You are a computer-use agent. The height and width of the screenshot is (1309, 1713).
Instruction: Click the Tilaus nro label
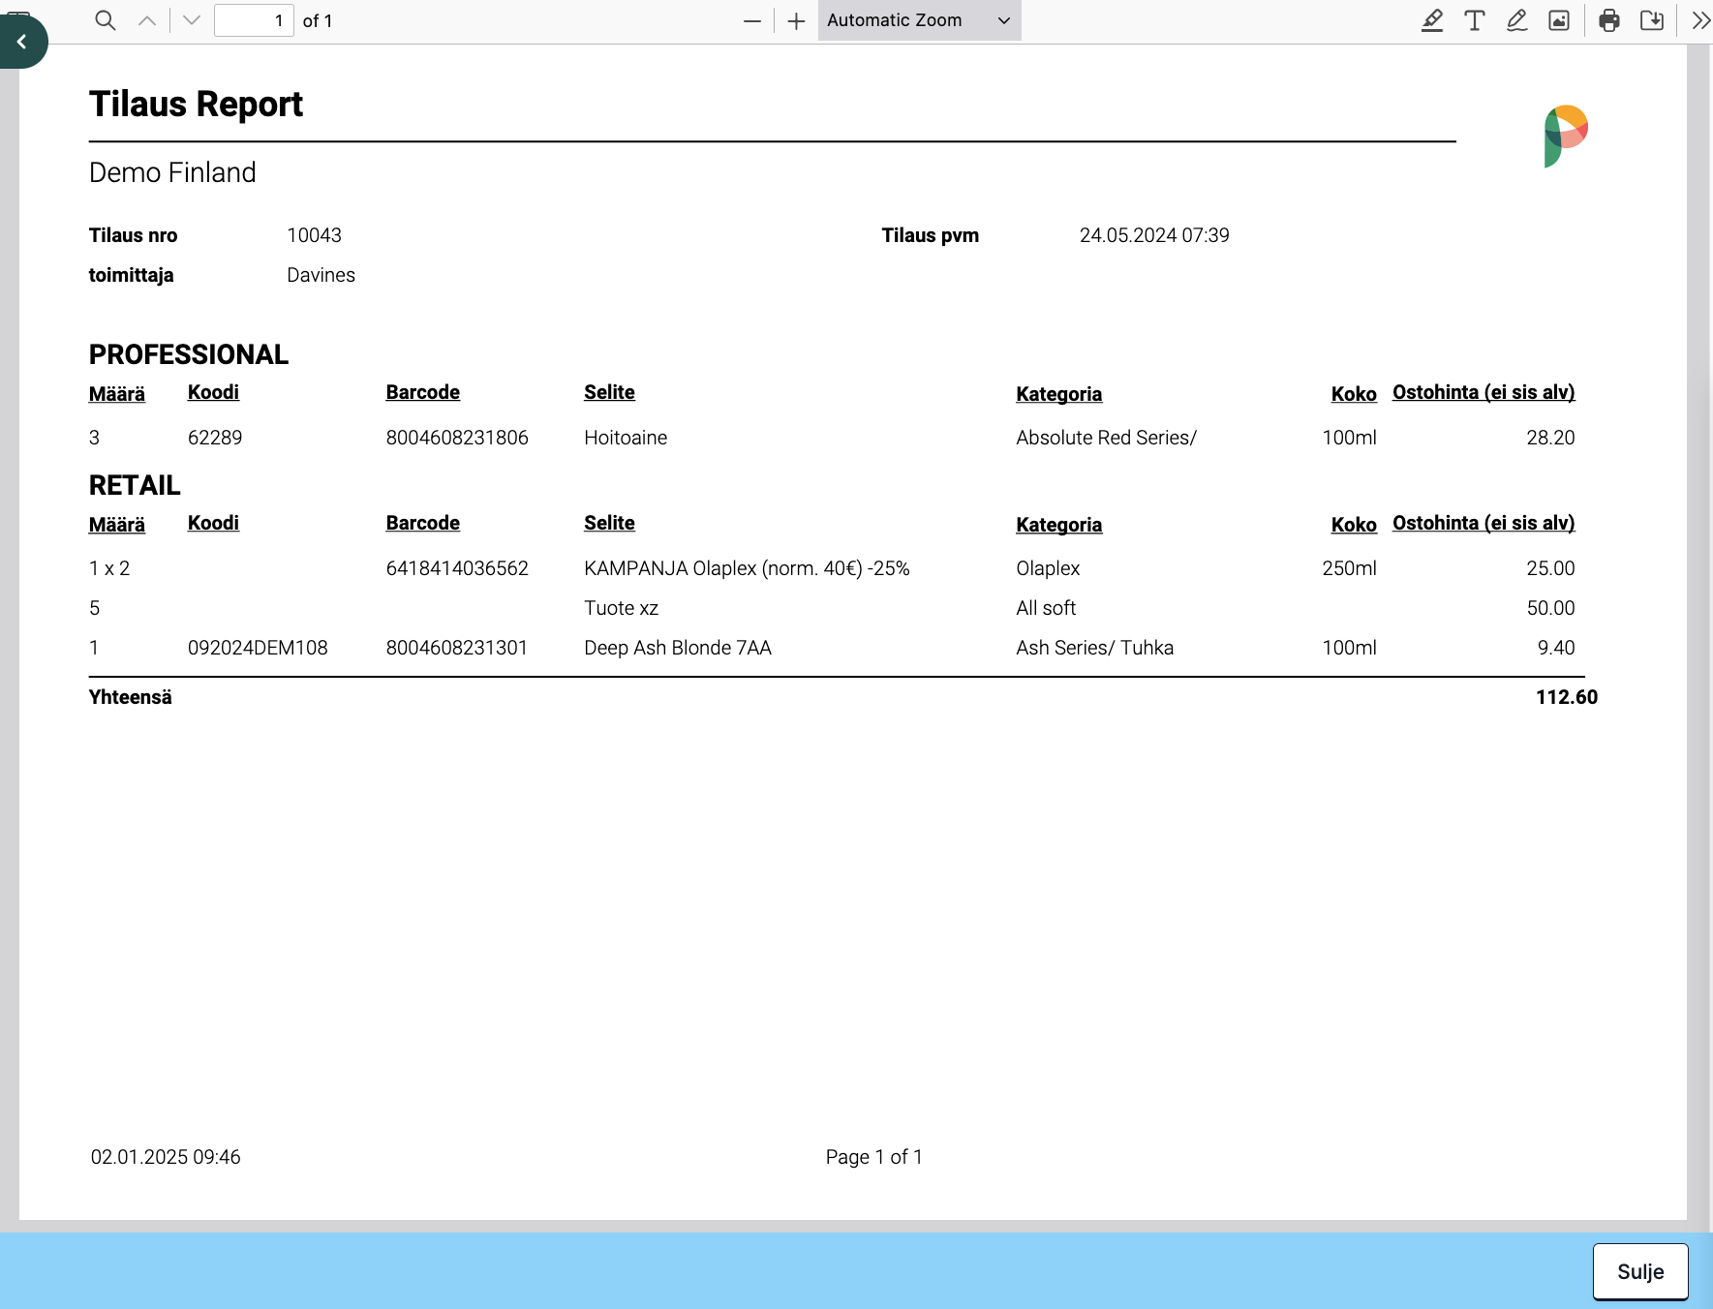[x=133, y=235]
